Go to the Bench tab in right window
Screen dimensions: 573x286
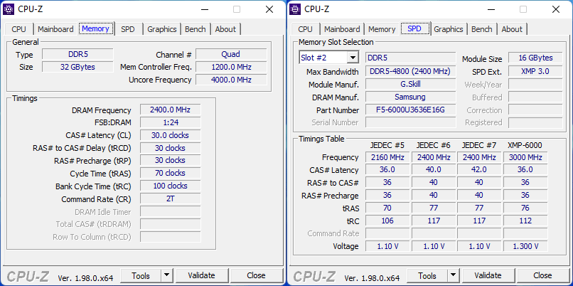[481, 29]
